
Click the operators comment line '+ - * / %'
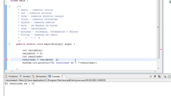[33, 38]
